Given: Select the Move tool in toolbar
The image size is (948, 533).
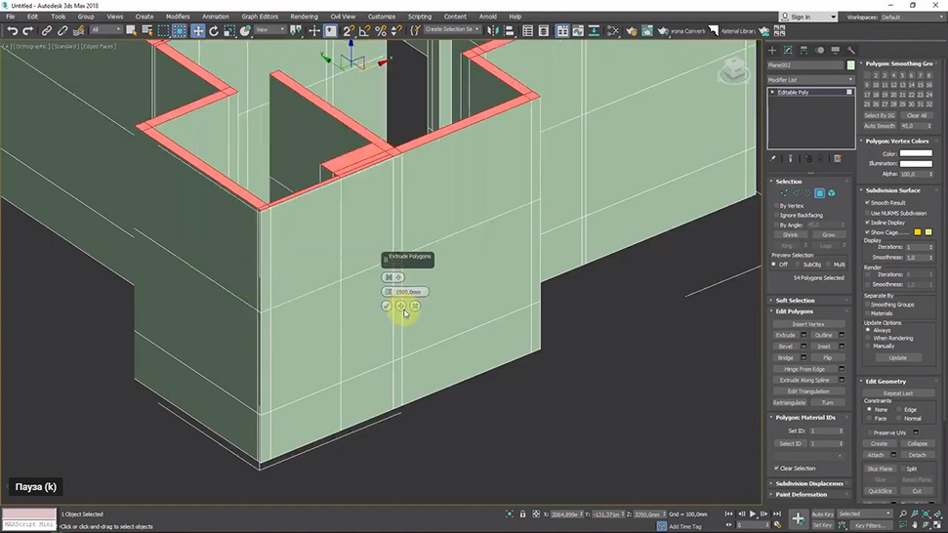Looking at the screenshot, I should [x=198, y=31].
